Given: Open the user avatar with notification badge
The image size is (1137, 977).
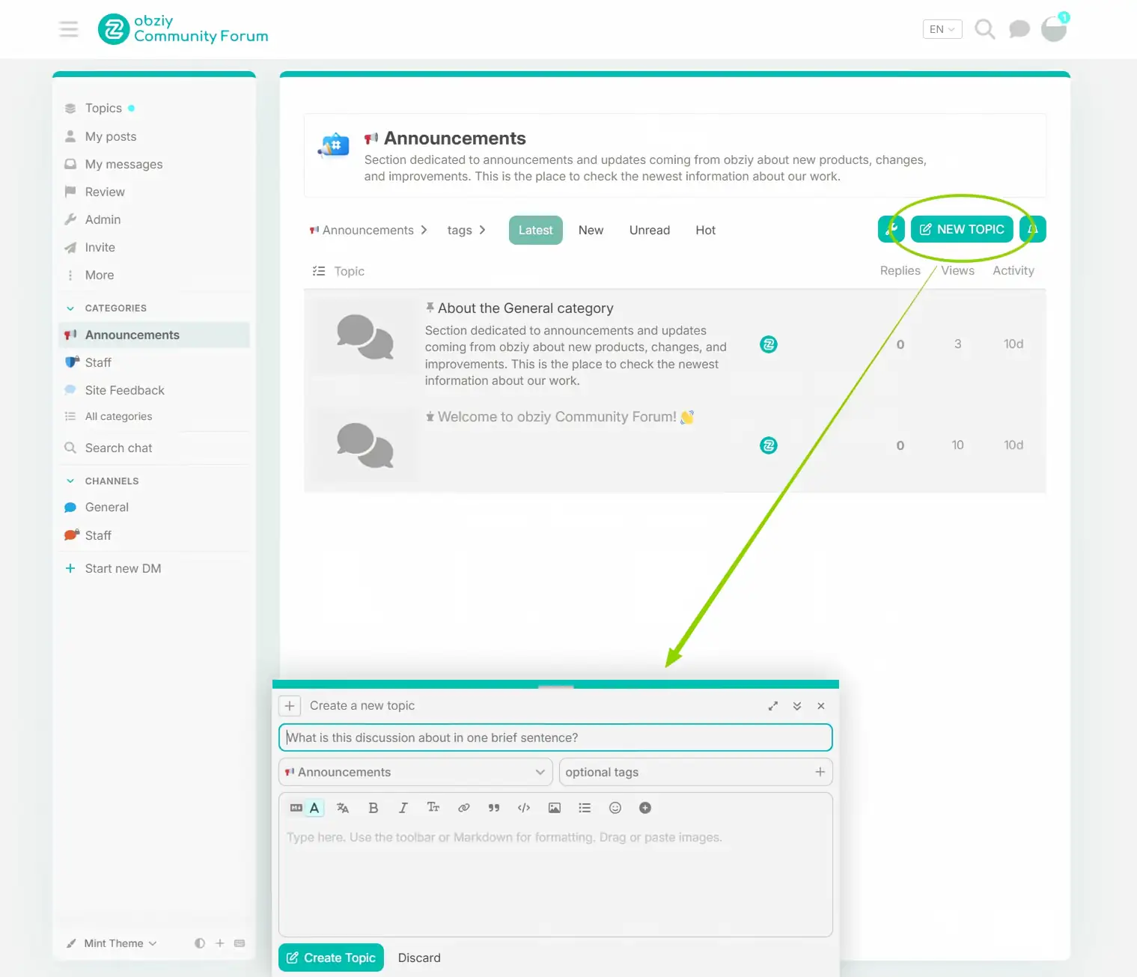Looking at the screenshot, I should tap(1054, 29).
